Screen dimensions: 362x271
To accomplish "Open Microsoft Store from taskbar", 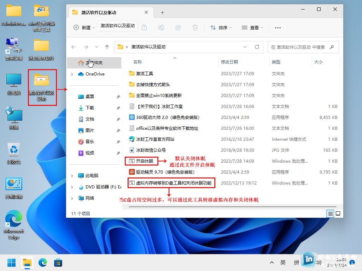I will coord(58,263).
